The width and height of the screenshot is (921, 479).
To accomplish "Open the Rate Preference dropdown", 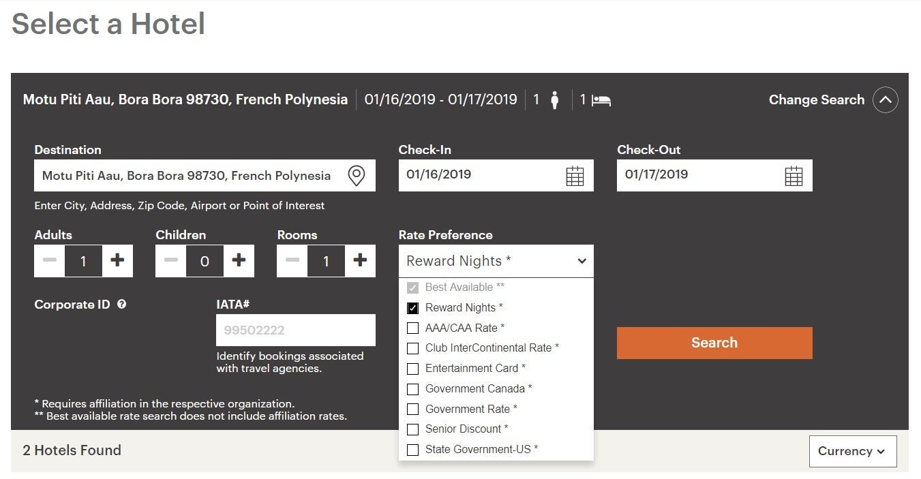I will click(496, 261).
